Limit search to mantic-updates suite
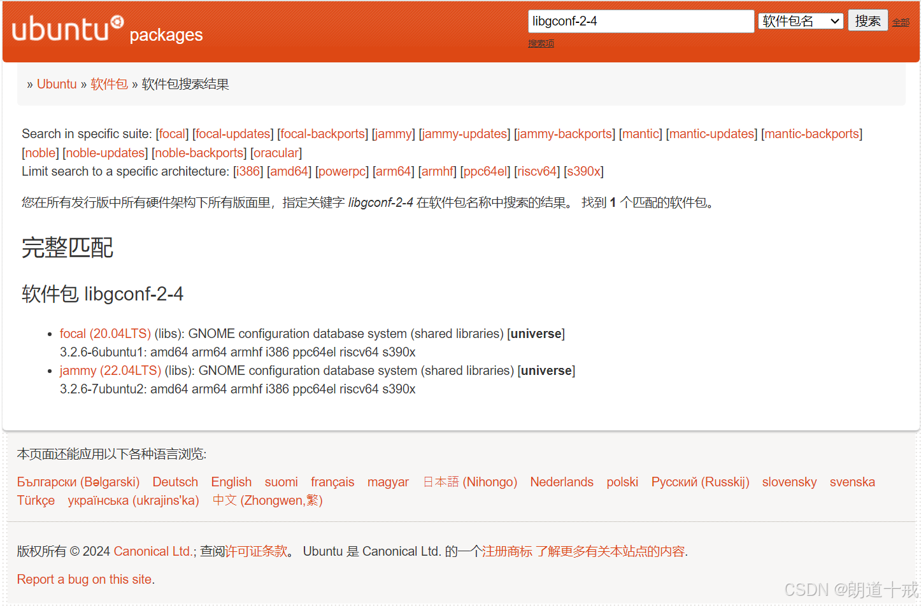Screen dimensions: 921x606 pos(711,134)
